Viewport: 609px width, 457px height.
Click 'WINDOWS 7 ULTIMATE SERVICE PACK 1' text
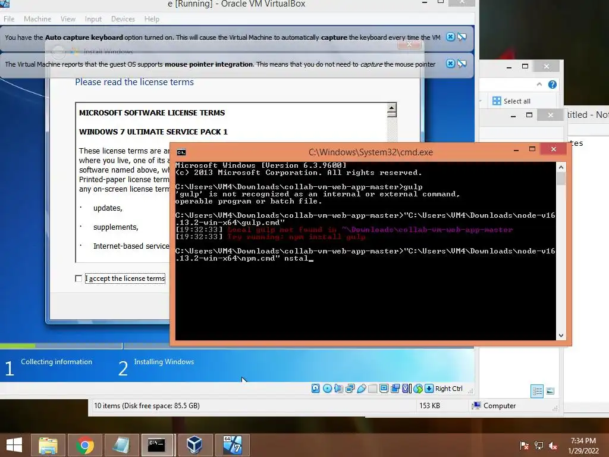[153, 132]
